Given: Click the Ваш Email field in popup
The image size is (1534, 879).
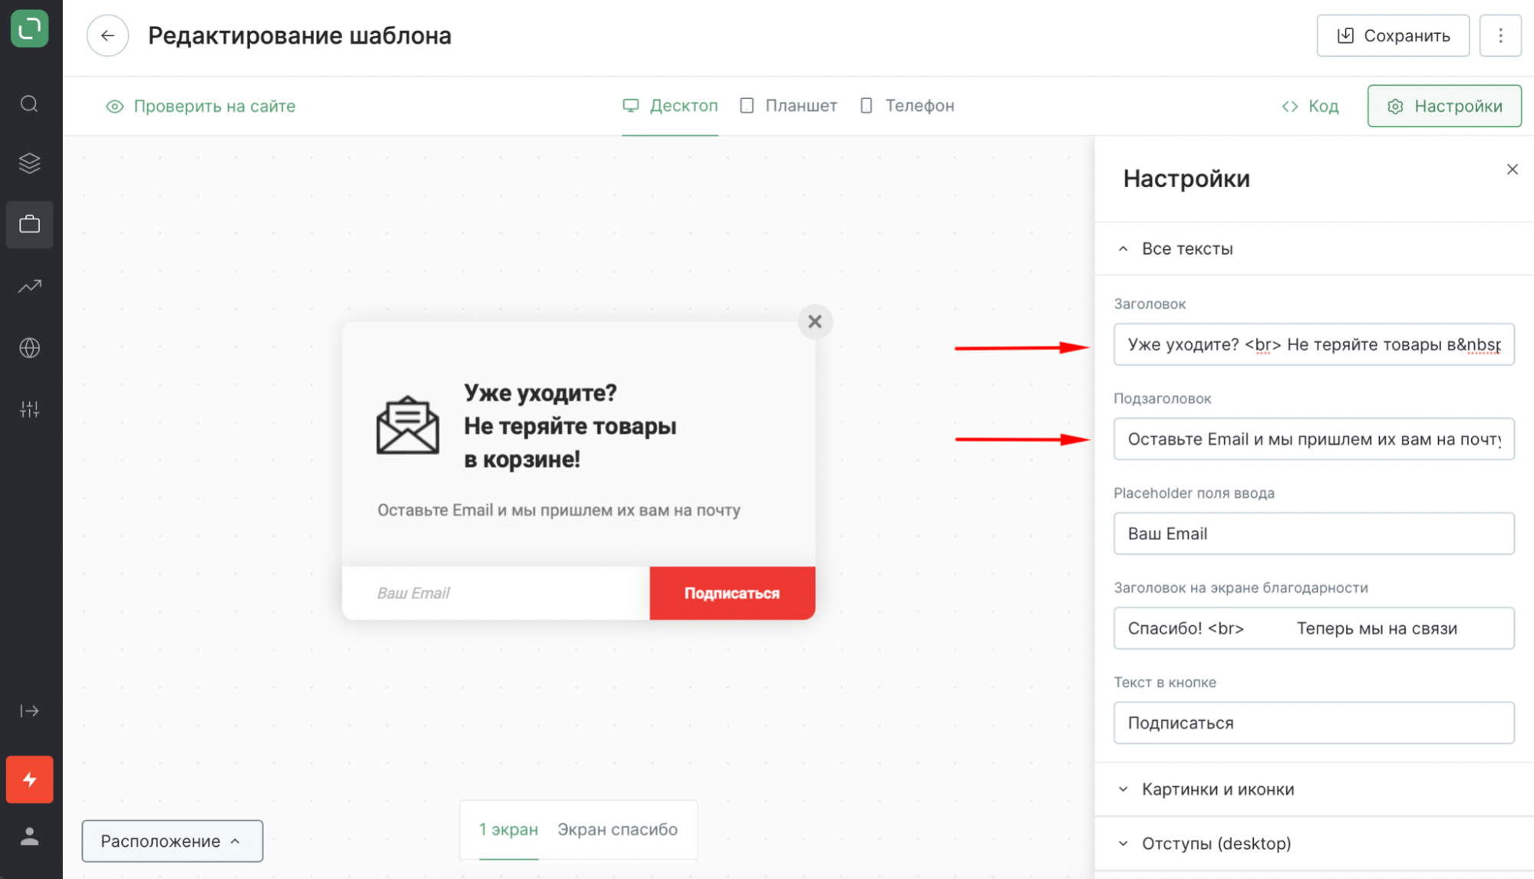Looking at the screenshot, I should [x=496, y=593].
